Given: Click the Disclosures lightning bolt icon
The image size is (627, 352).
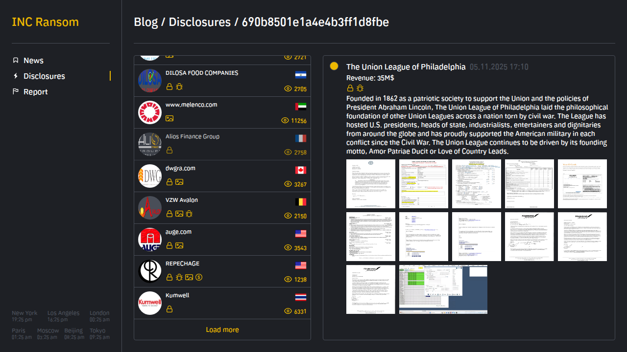Looking at the screenshot, I should [16, 76].
